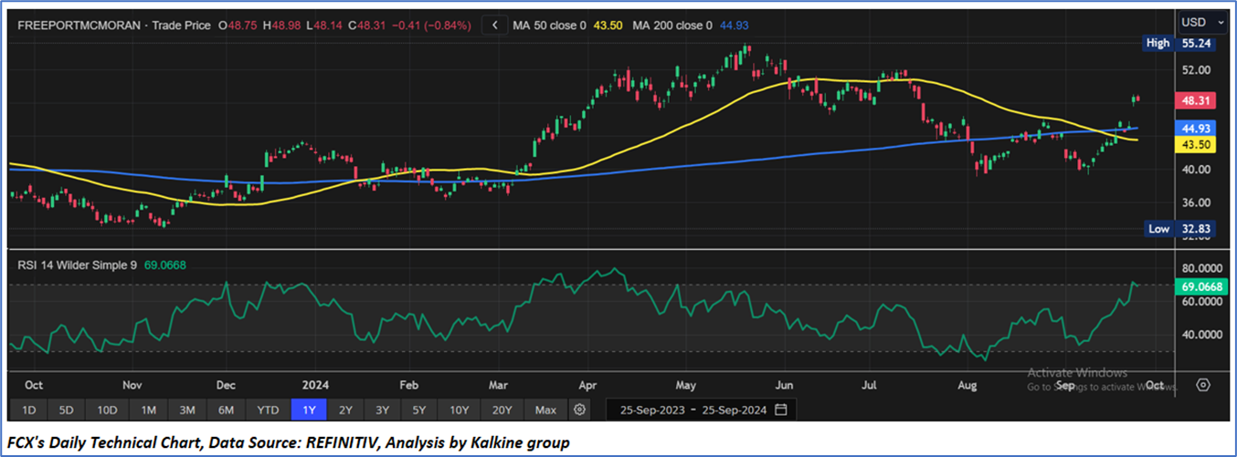This screenshot has width=1237, height=457.
Task: Open the time range settings gear
Action: pos(579,410)
